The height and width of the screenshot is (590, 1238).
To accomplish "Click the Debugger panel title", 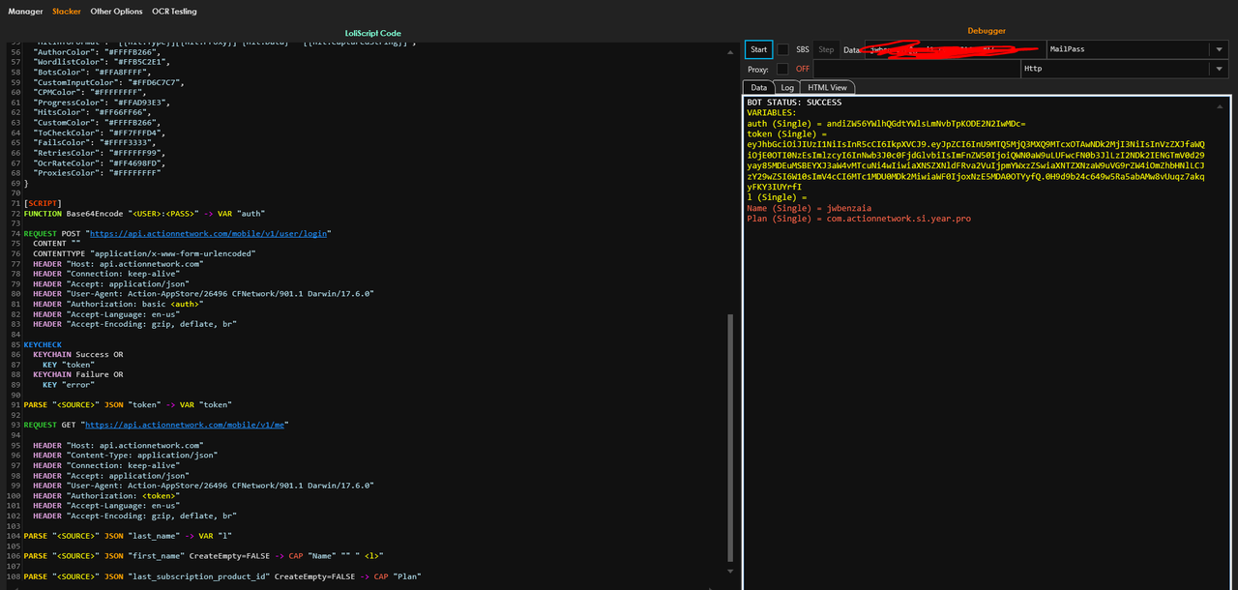I will click(x=987, y=31).
